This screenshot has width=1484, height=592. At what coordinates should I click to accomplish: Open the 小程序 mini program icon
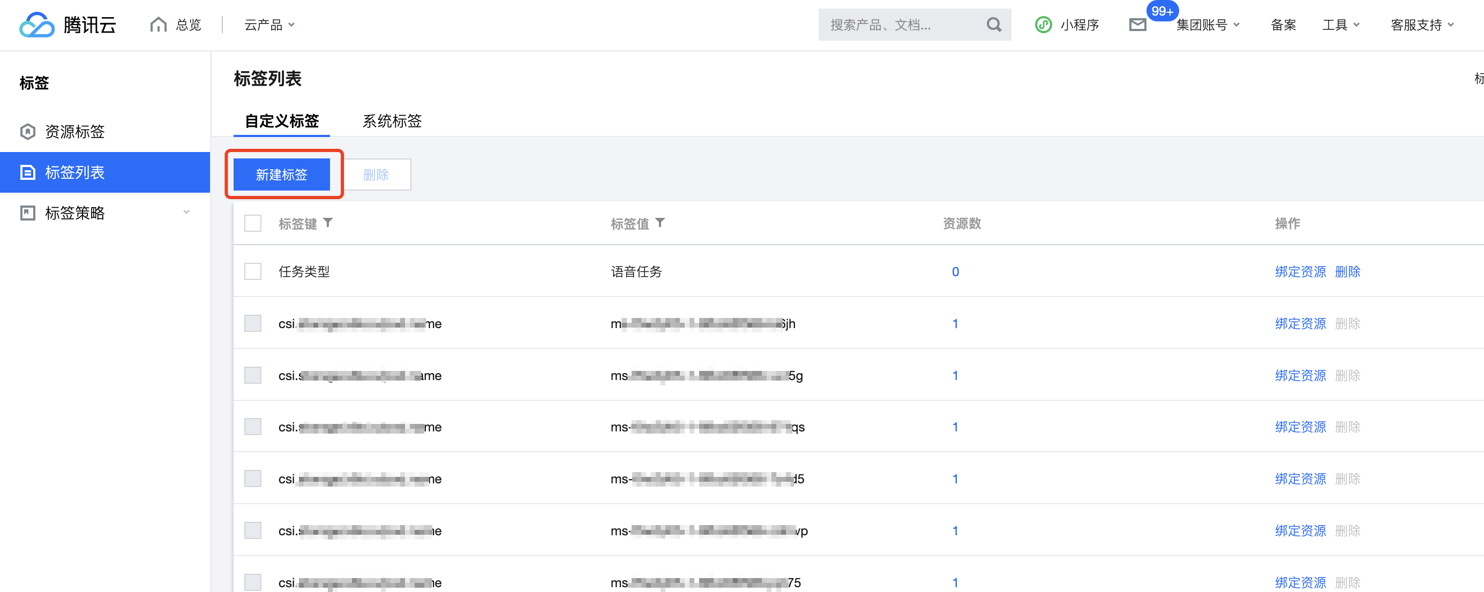point(1043,25)
